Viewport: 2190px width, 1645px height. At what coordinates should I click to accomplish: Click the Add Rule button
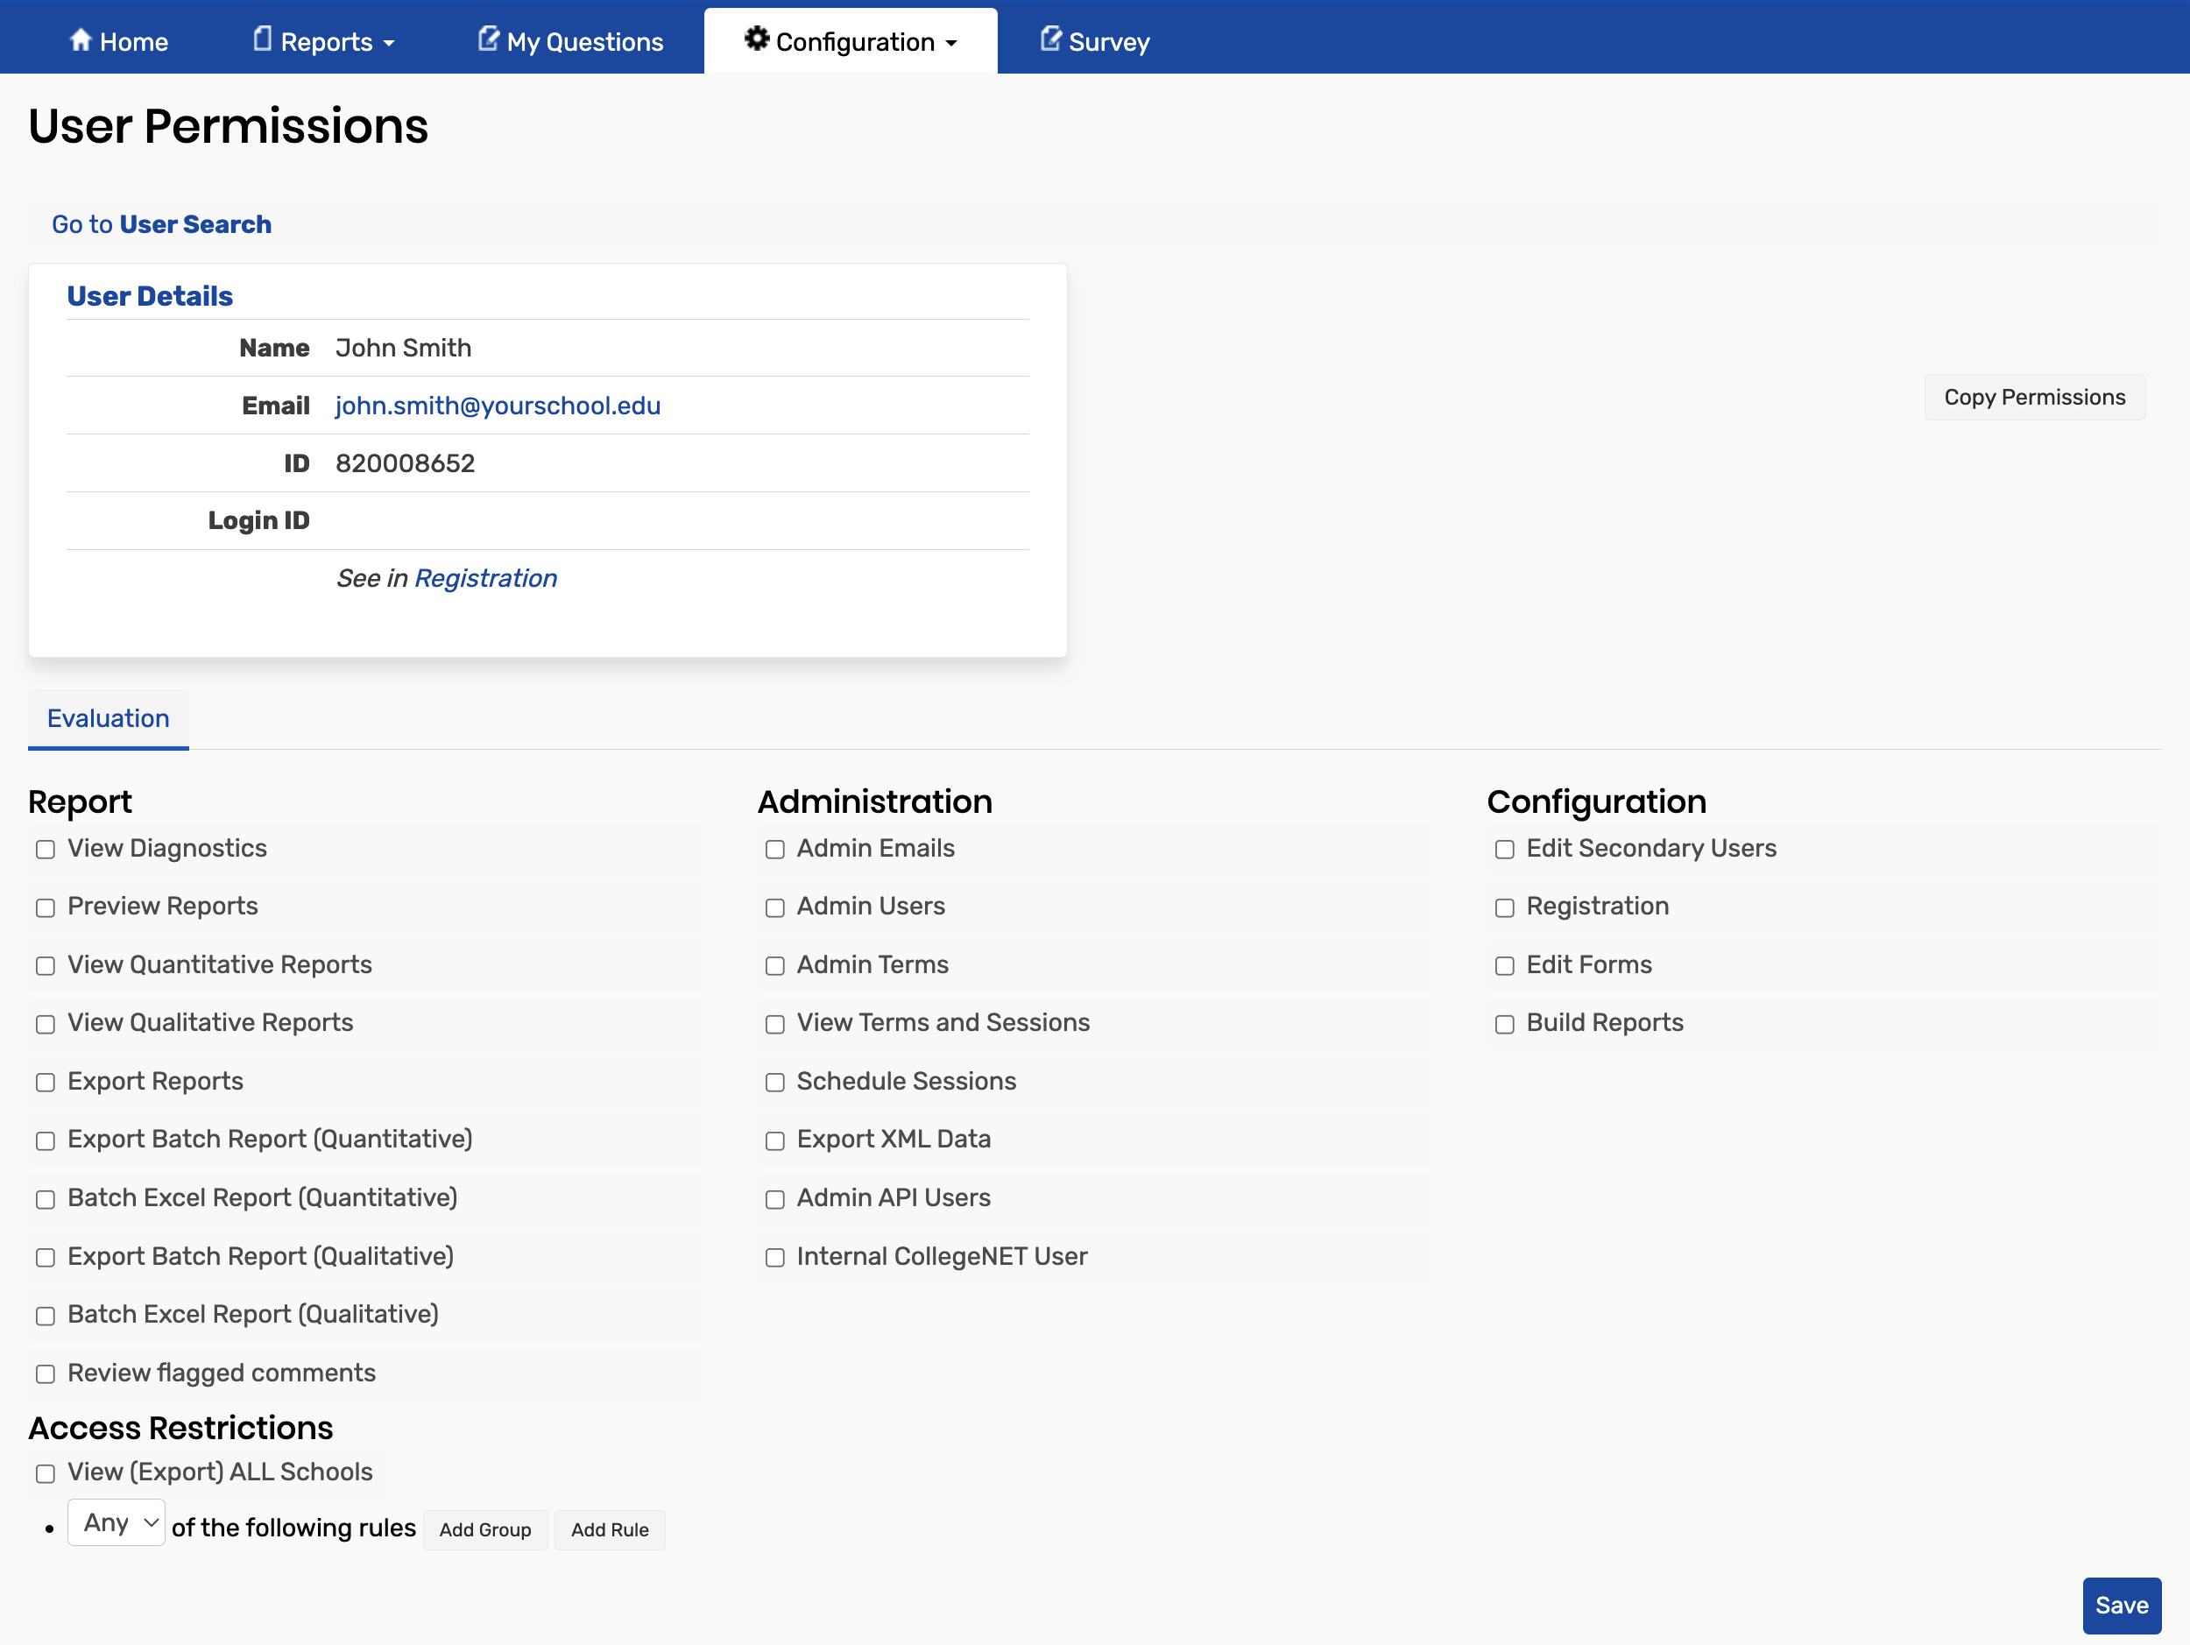[x=610, y=1530]
